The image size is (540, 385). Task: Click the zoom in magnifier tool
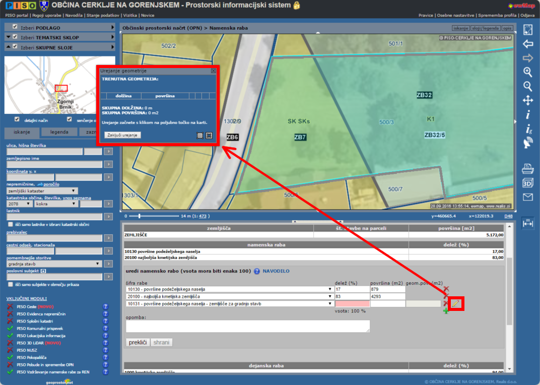(x=527, y=72)
